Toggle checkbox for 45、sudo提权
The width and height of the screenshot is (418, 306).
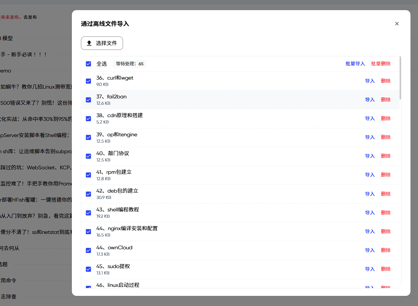point(88,269)
